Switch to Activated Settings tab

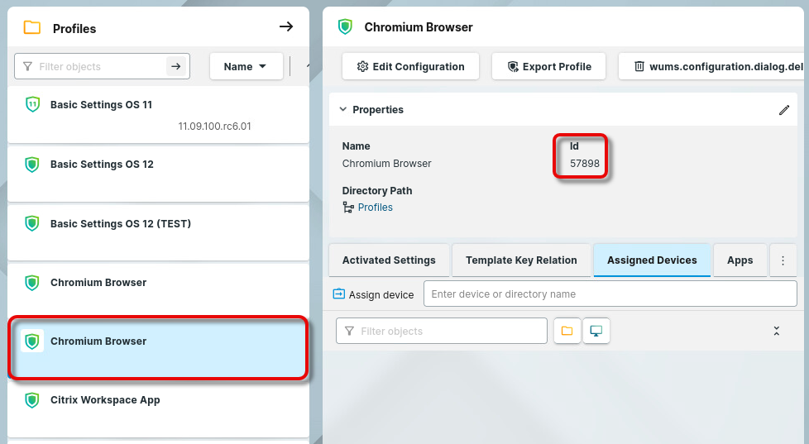click(389, 260)
